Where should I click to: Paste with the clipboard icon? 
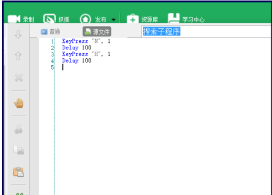click(18, 172)
